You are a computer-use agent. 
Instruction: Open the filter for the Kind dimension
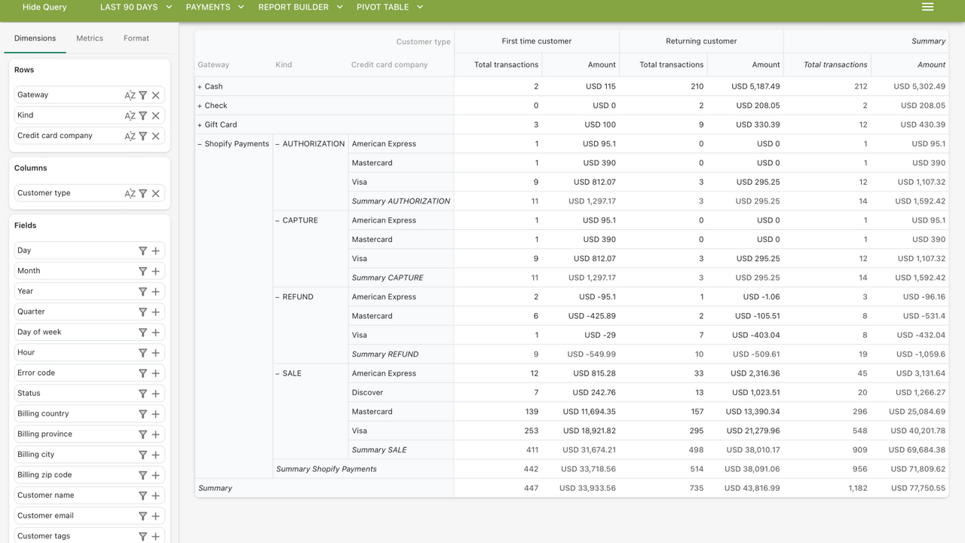pyautogui.click(x=142, y=115)
